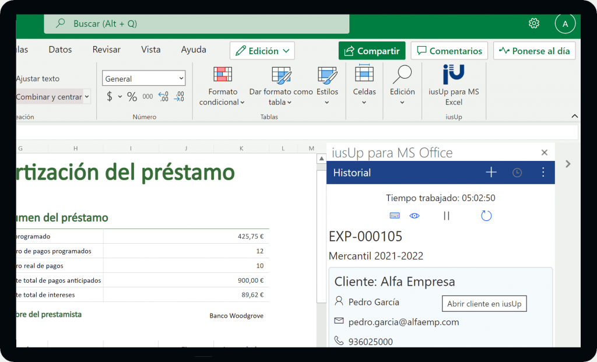
Task: Click the Mercantil 2021-2022 case title
Action: coord(376,256)
